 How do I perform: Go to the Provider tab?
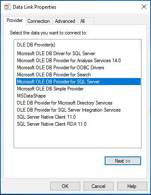(x=14, y=20)
